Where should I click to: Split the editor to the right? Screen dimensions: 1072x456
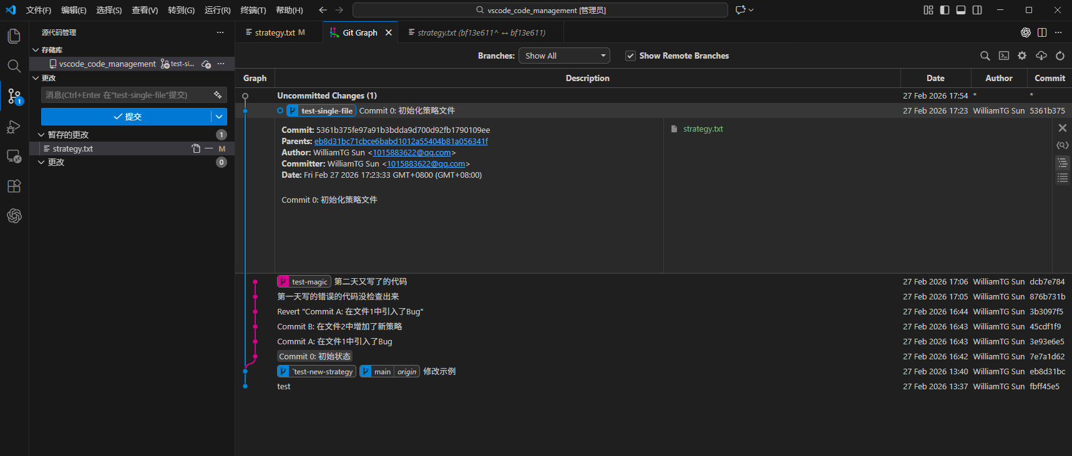[x=1042, y=32]
